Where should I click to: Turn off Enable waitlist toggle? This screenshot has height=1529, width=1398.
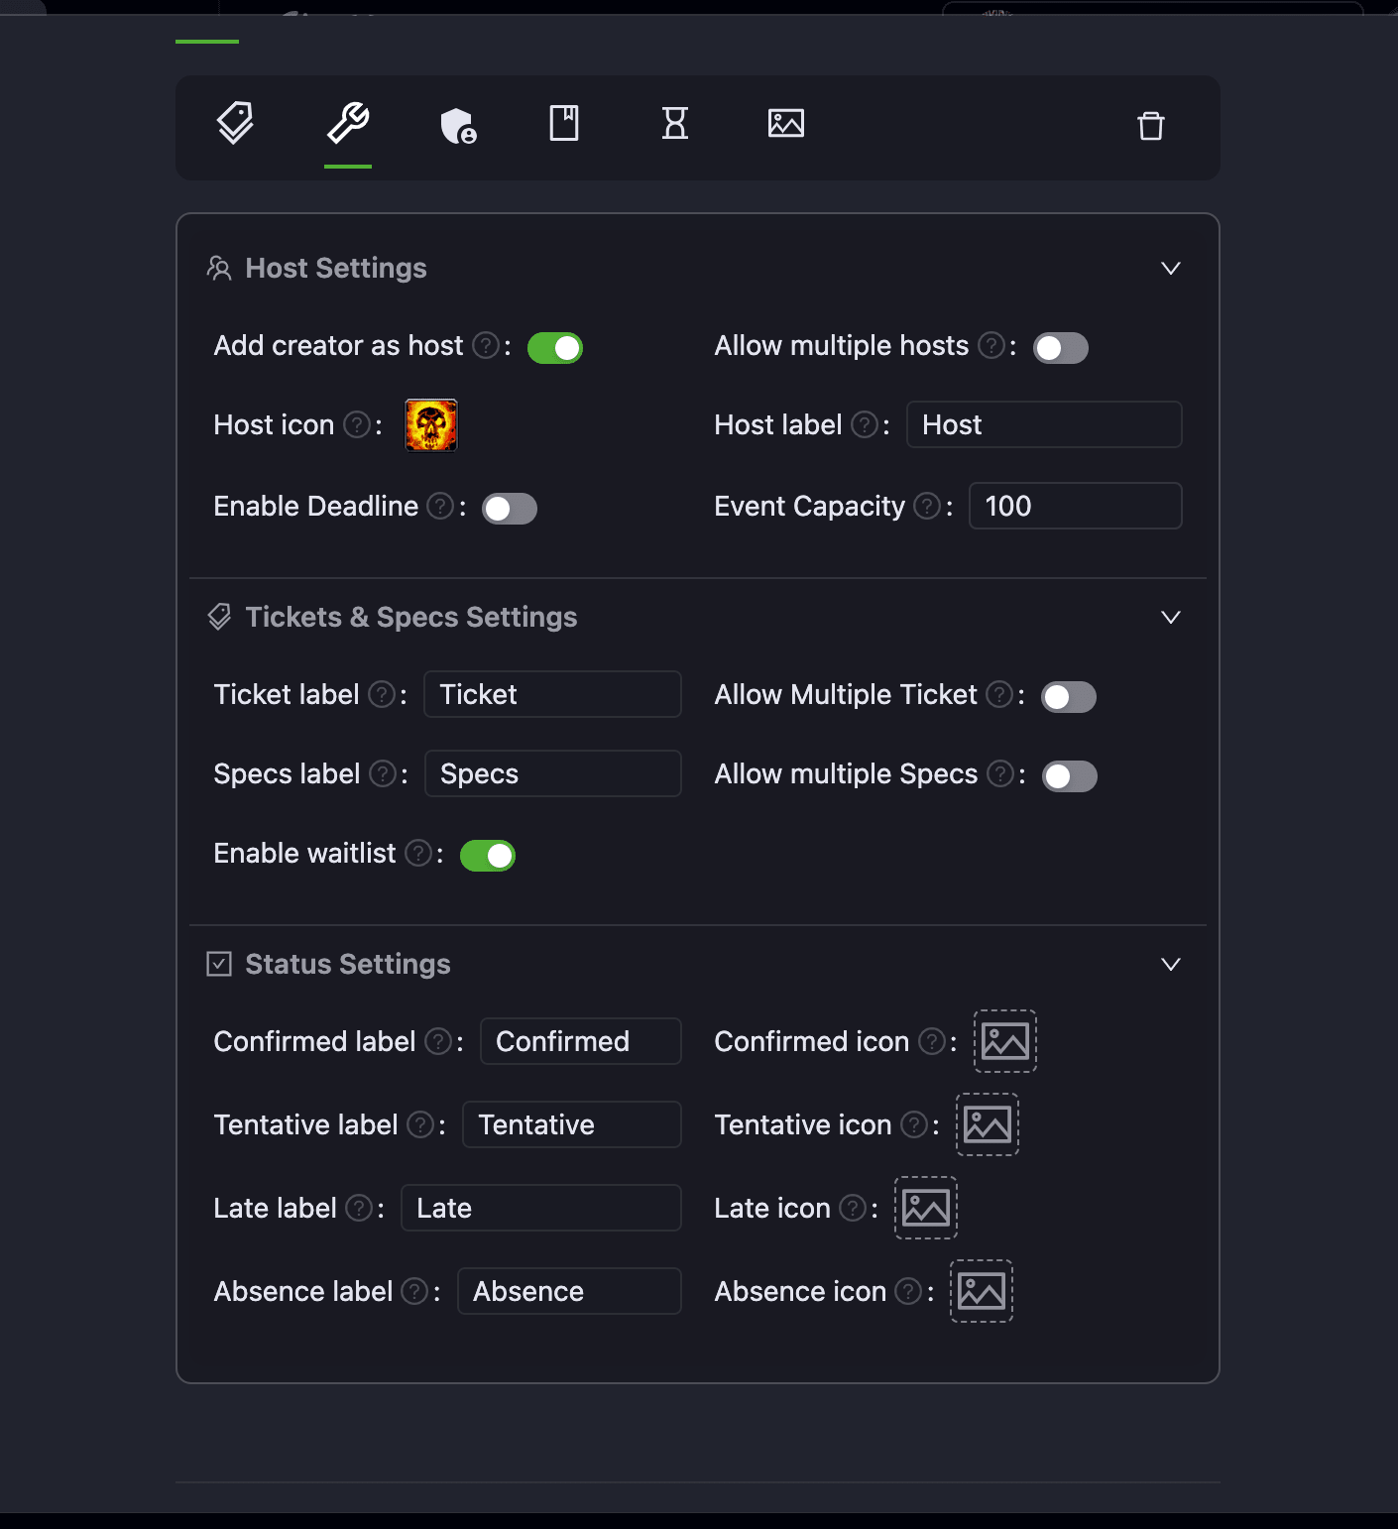click(x=488, y=856)
